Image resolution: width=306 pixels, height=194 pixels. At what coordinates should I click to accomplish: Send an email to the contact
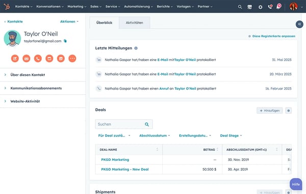point(27,59)
